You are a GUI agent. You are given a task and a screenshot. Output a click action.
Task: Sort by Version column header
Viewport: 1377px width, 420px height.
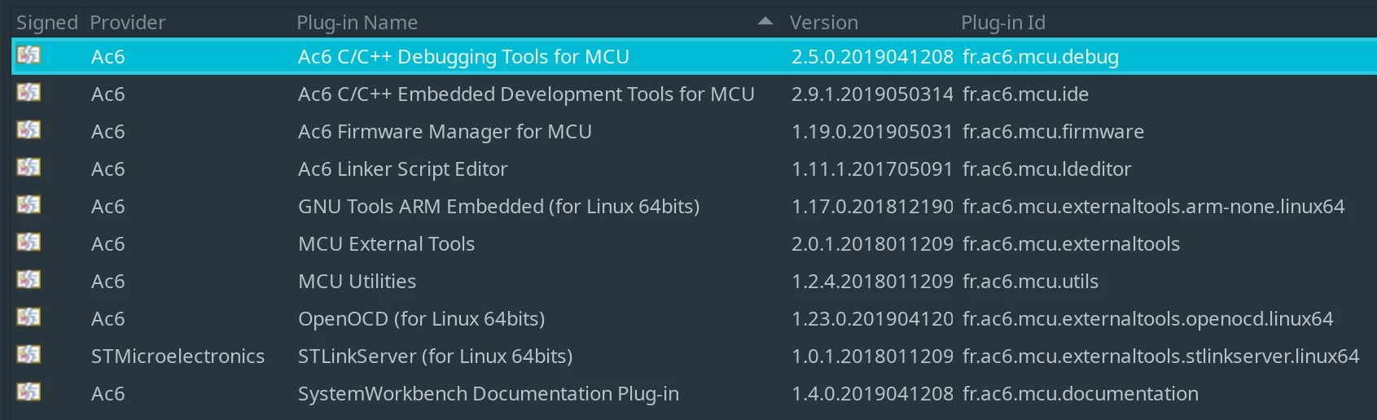[823, 23]
